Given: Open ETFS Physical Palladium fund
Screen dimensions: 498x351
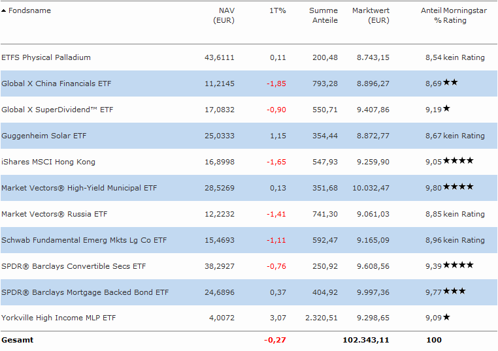Looking at the screenshot, I should (x=46, y=57).
